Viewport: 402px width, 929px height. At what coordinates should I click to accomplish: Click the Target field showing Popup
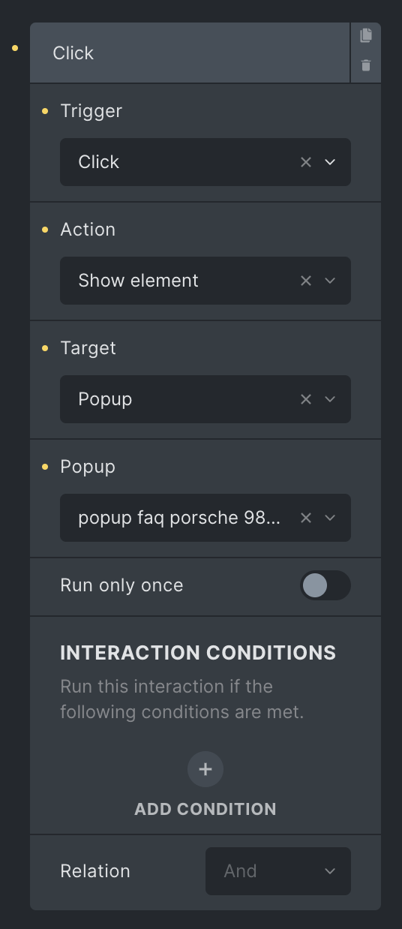pos(205,399)
